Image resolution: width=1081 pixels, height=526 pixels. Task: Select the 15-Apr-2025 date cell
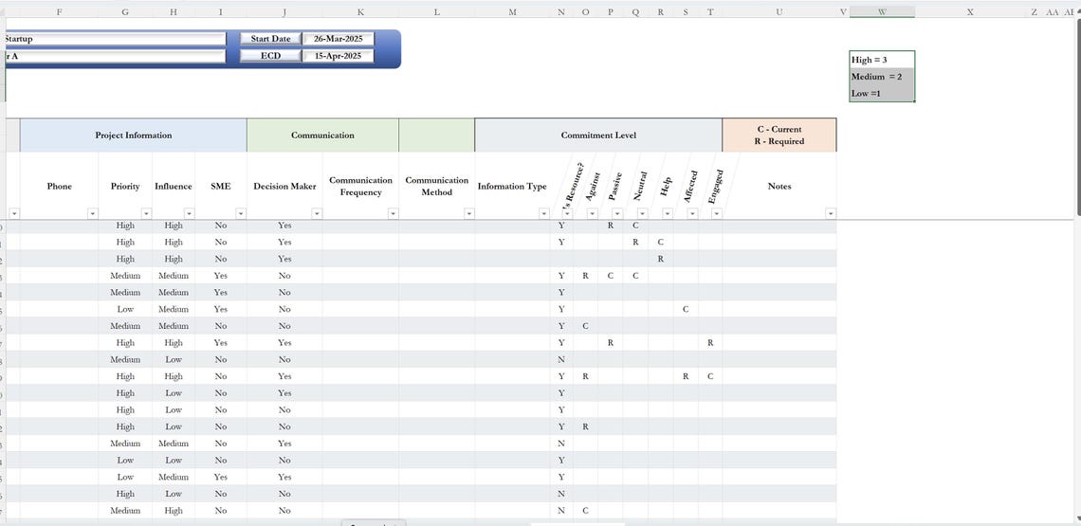339,56
